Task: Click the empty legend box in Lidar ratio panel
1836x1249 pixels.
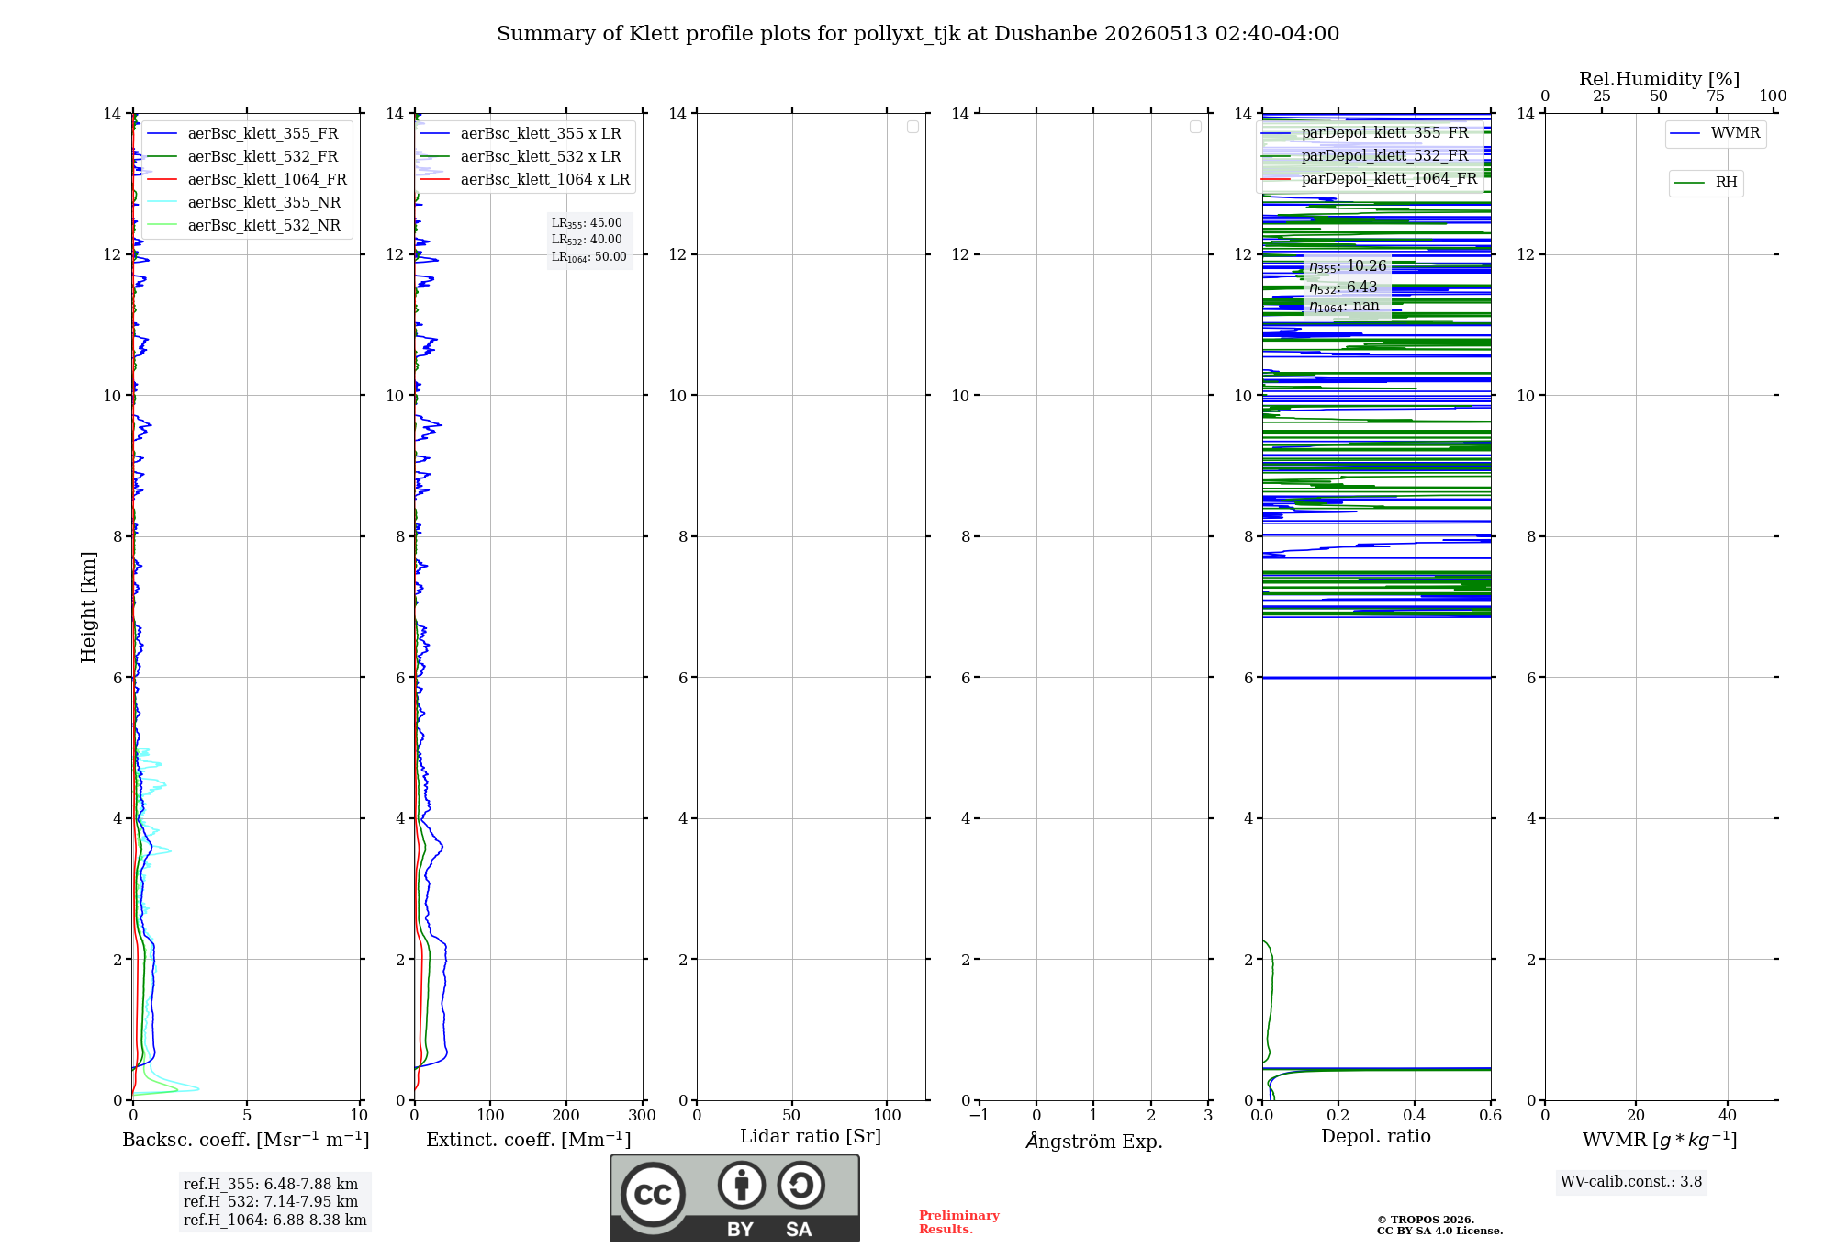Action: [912, 127]
